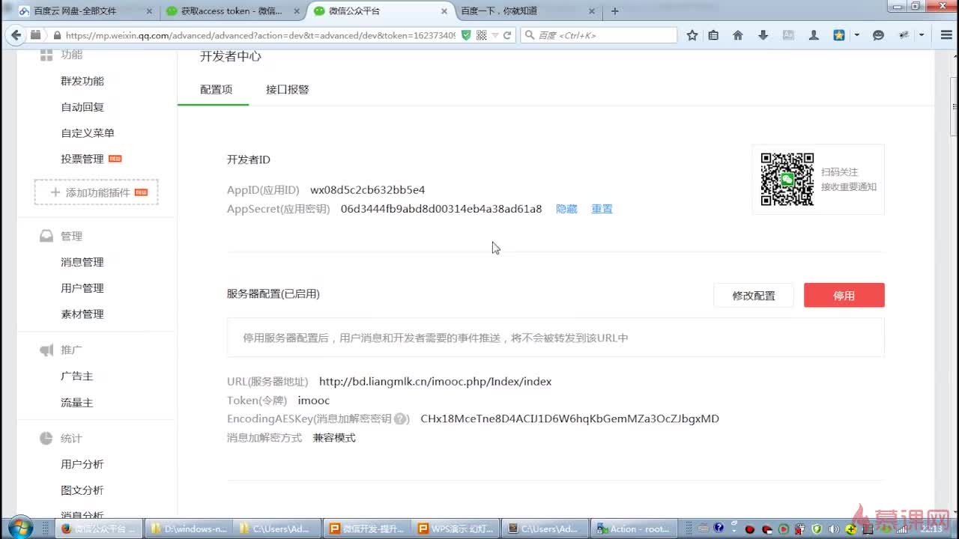Open 自定义菜单 in sidebar
Screen dimensions: 959x539
tap(88, 133)
